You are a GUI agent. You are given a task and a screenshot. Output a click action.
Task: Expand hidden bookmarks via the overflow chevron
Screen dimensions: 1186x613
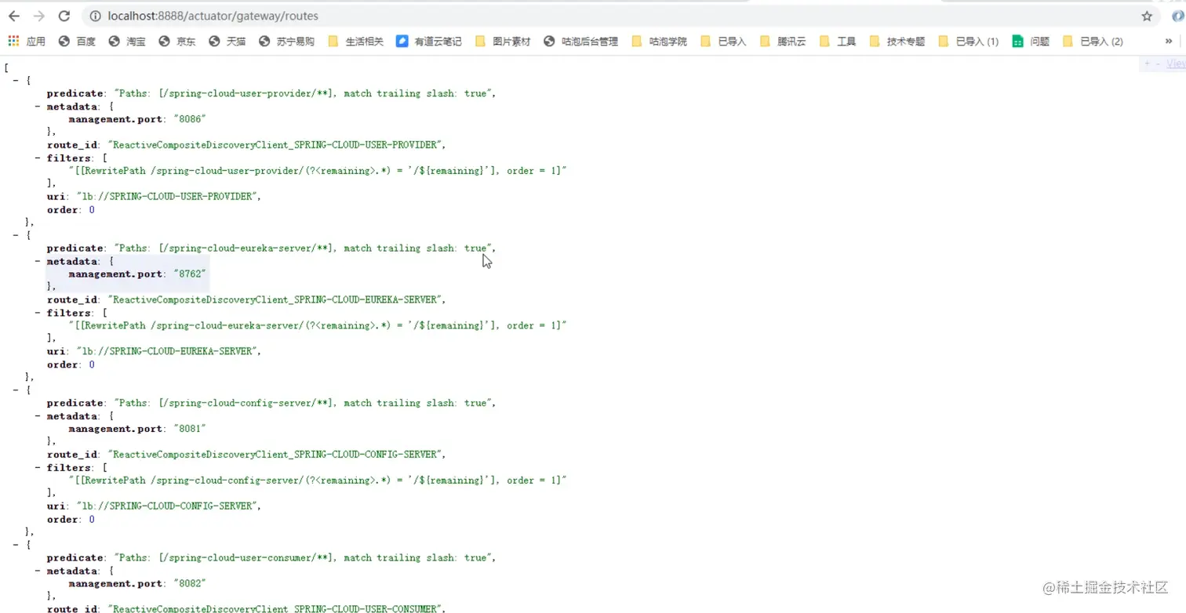click(1168, 41)
